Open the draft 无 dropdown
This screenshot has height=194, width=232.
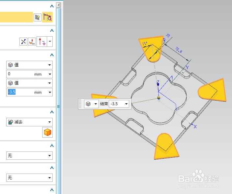click(29, 155)
